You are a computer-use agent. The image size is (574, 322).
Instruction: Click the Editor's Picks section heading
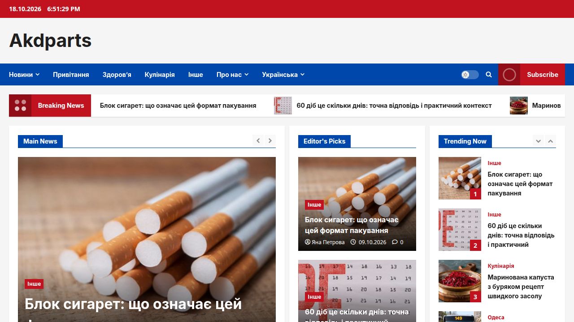(x=324, y=141)
